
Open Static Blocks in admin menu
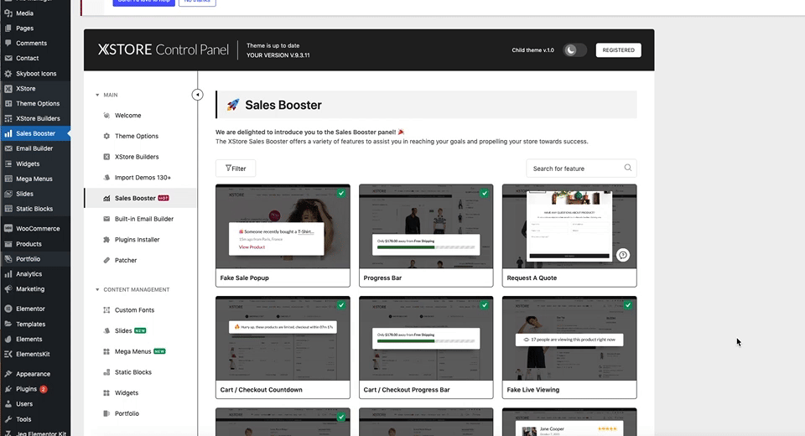[34, 209]
